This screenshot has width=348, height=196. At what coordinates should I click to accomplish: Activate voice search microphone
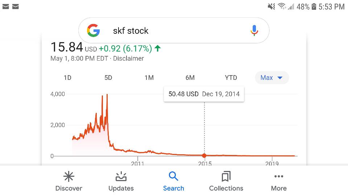[x=254, y=30]
